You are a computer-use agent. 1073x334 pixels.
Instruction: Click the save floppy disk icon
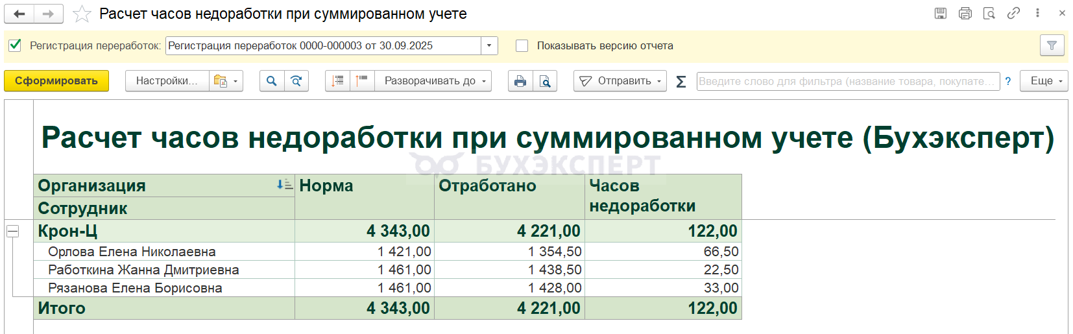pos(940,13)
